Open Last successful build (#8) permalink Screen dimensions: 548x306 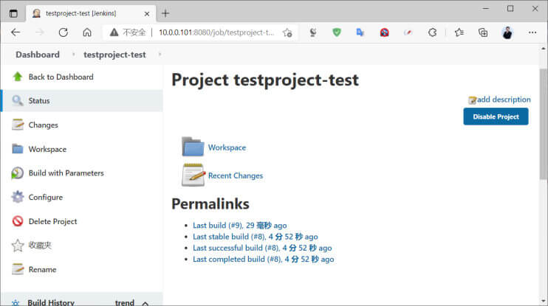click(x=262, y=248)
